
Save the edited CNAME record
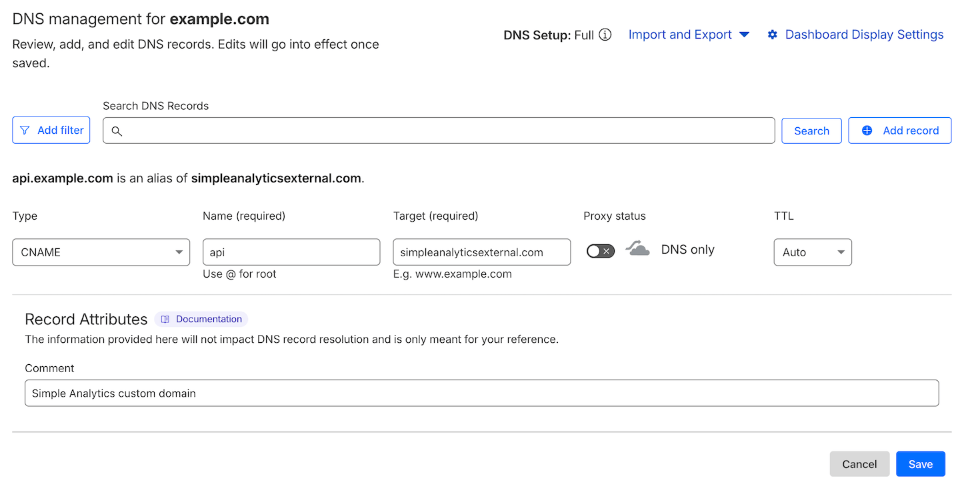pos(921,463)
